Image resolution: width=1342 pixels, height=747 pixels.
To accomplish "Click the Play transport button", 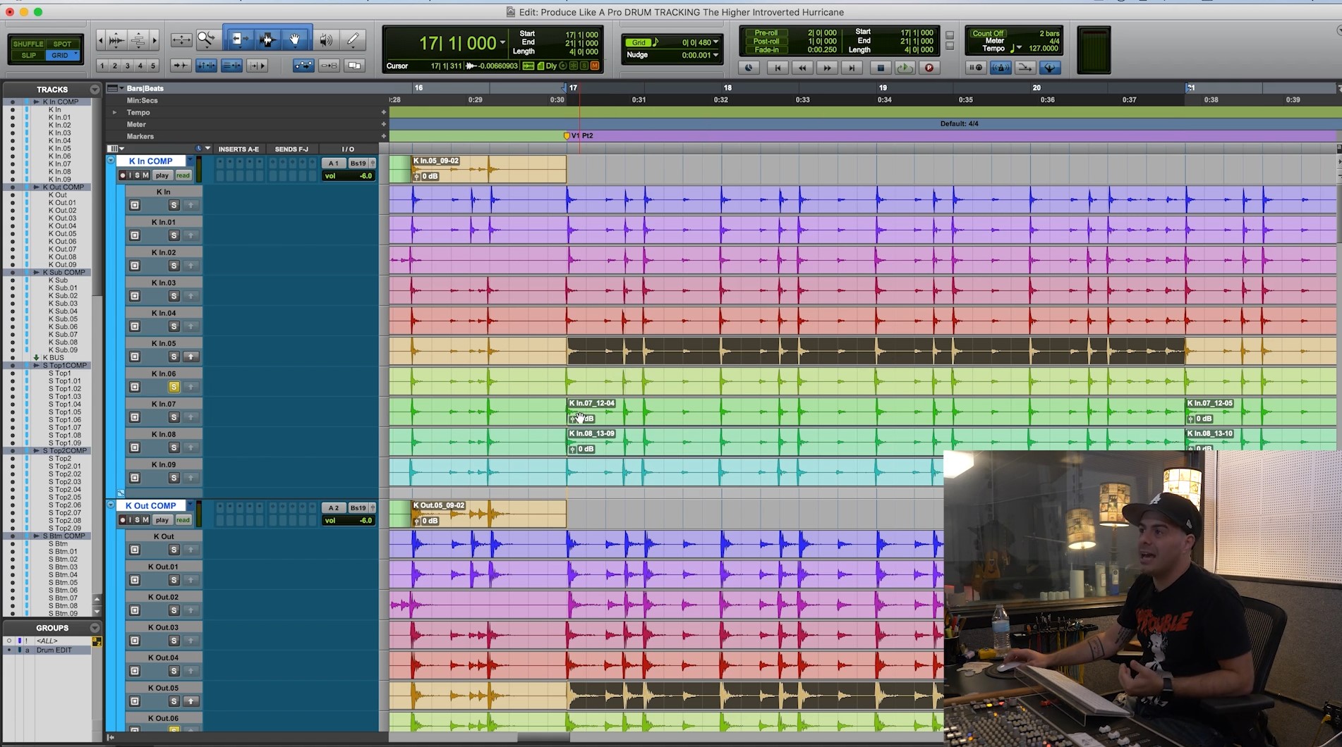I will coord(905,68).
